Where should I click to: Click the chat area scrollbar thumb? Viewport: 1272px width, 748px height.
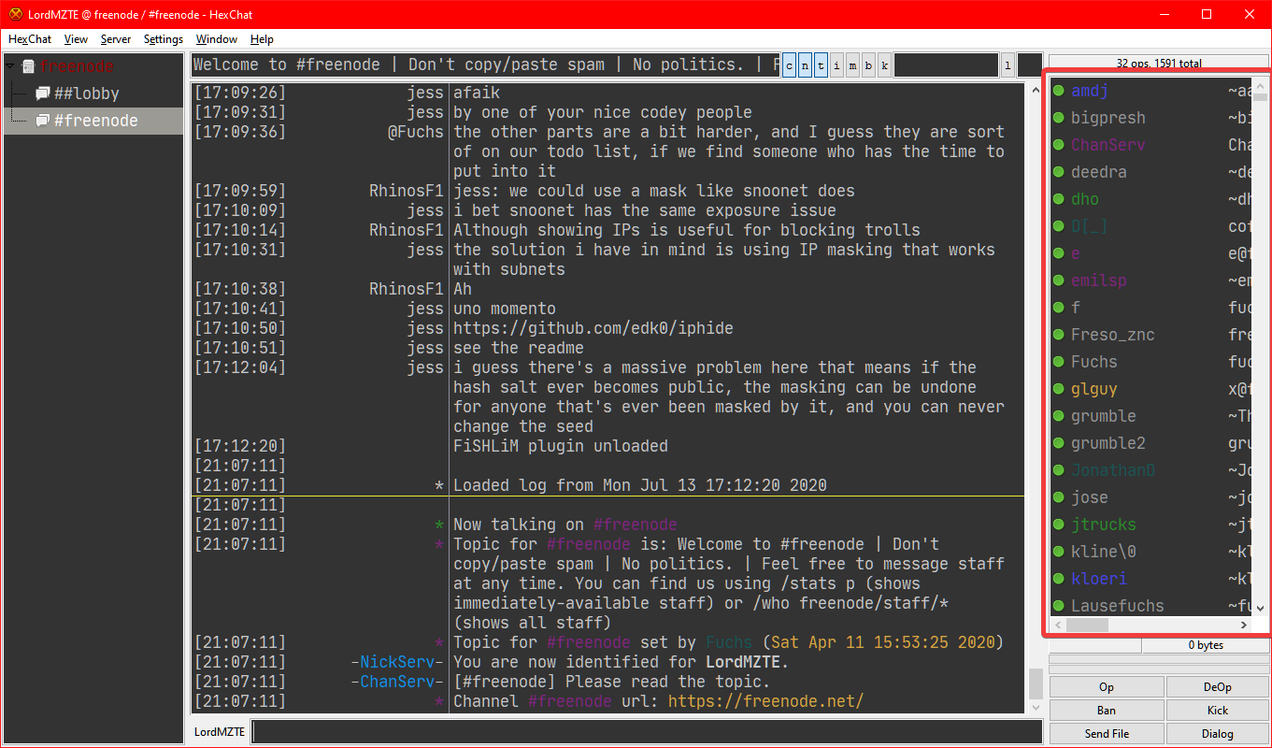1035,683
